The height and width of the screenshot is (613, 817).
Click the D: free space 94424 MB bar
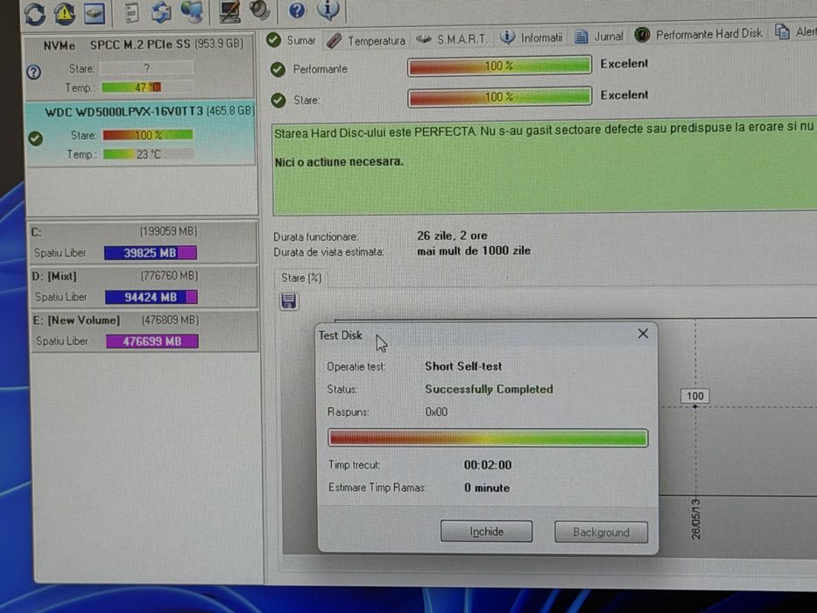tap(151, 297)
